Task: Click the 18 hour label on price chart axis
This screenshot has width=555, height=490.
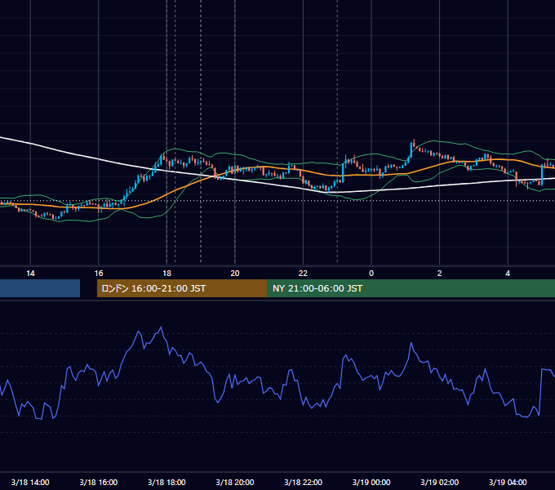Action: point(166,274)
